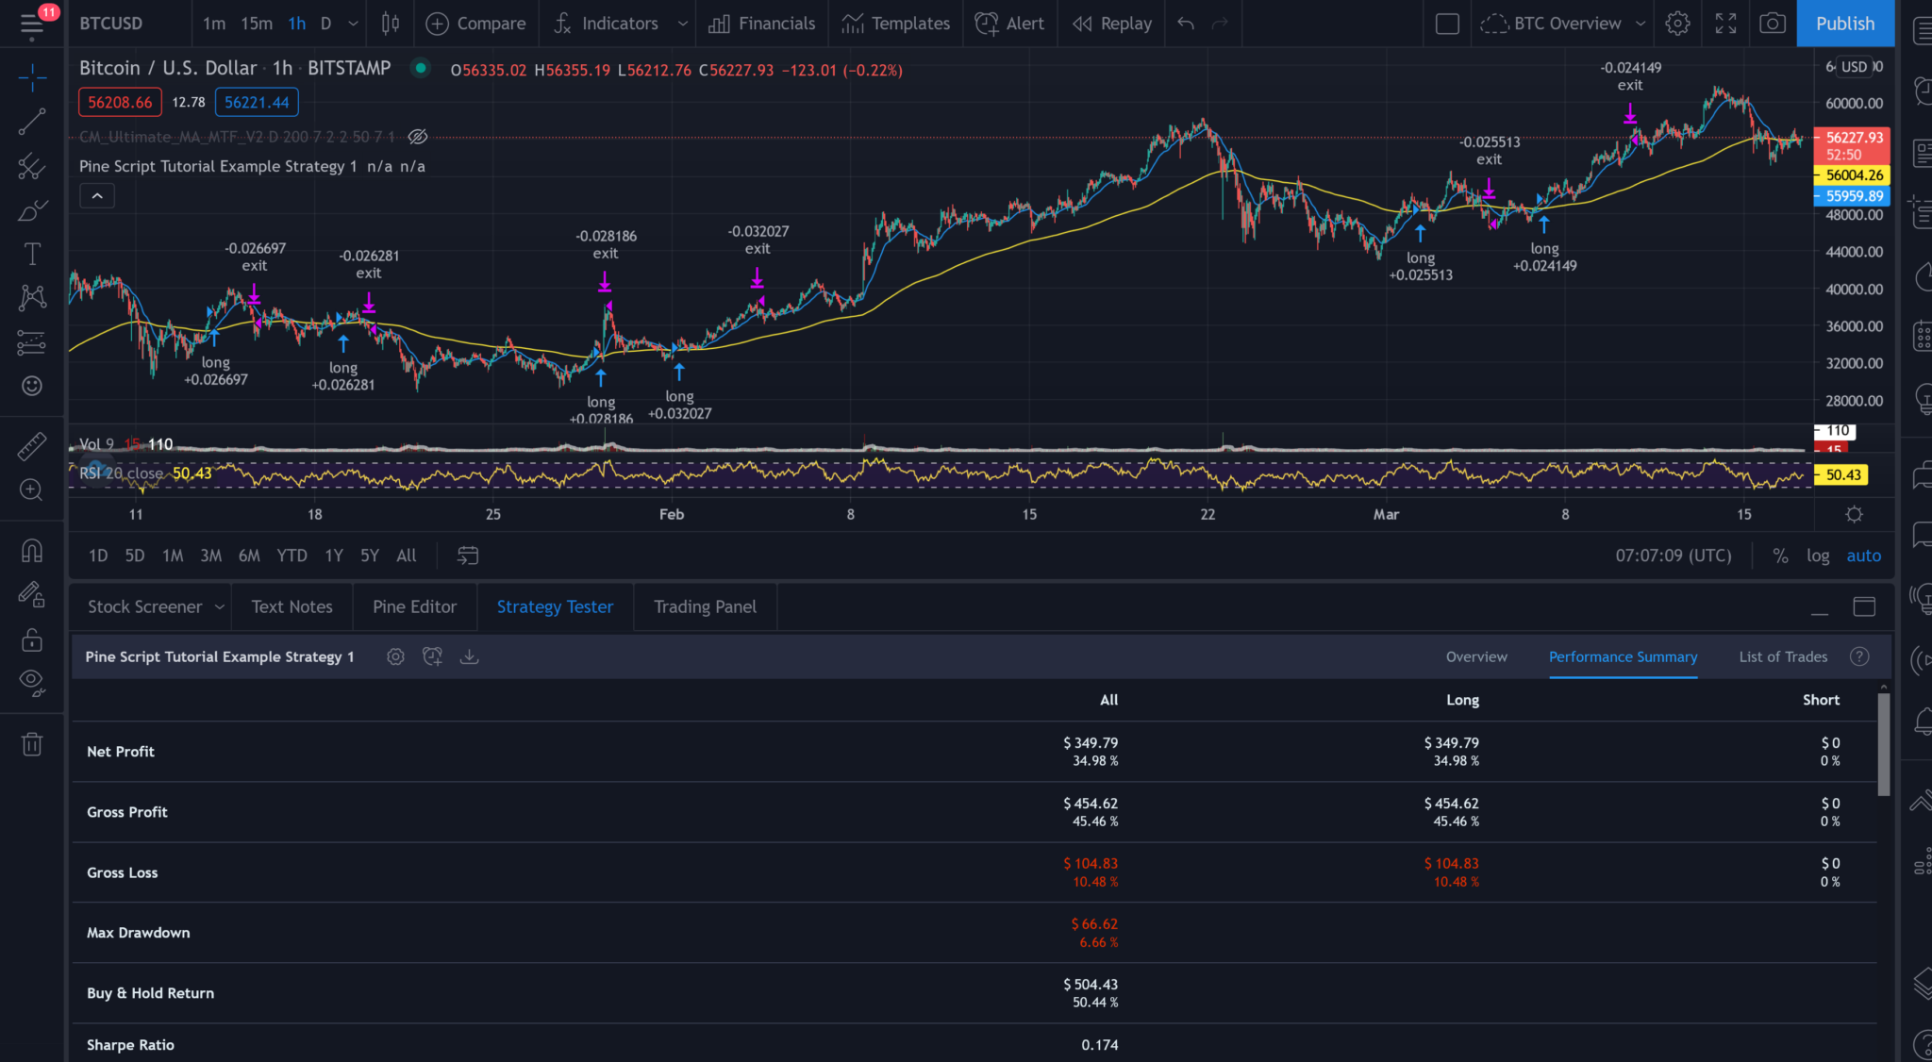This screenshot has width=1932, height=1062.
Task: Expand the timeframe dropdown arrow
Action: 351,24
